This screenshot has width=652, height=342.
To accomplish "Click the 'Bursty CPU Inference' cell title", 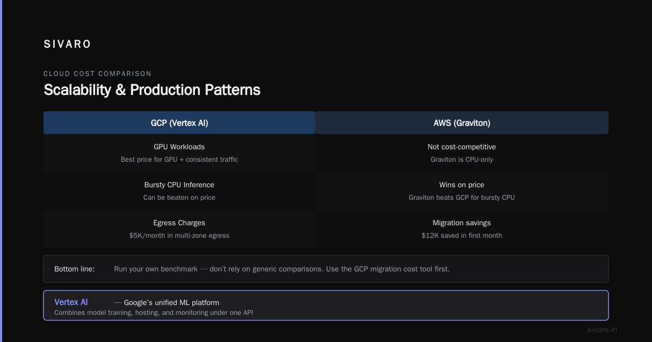I will coord(179,185).
